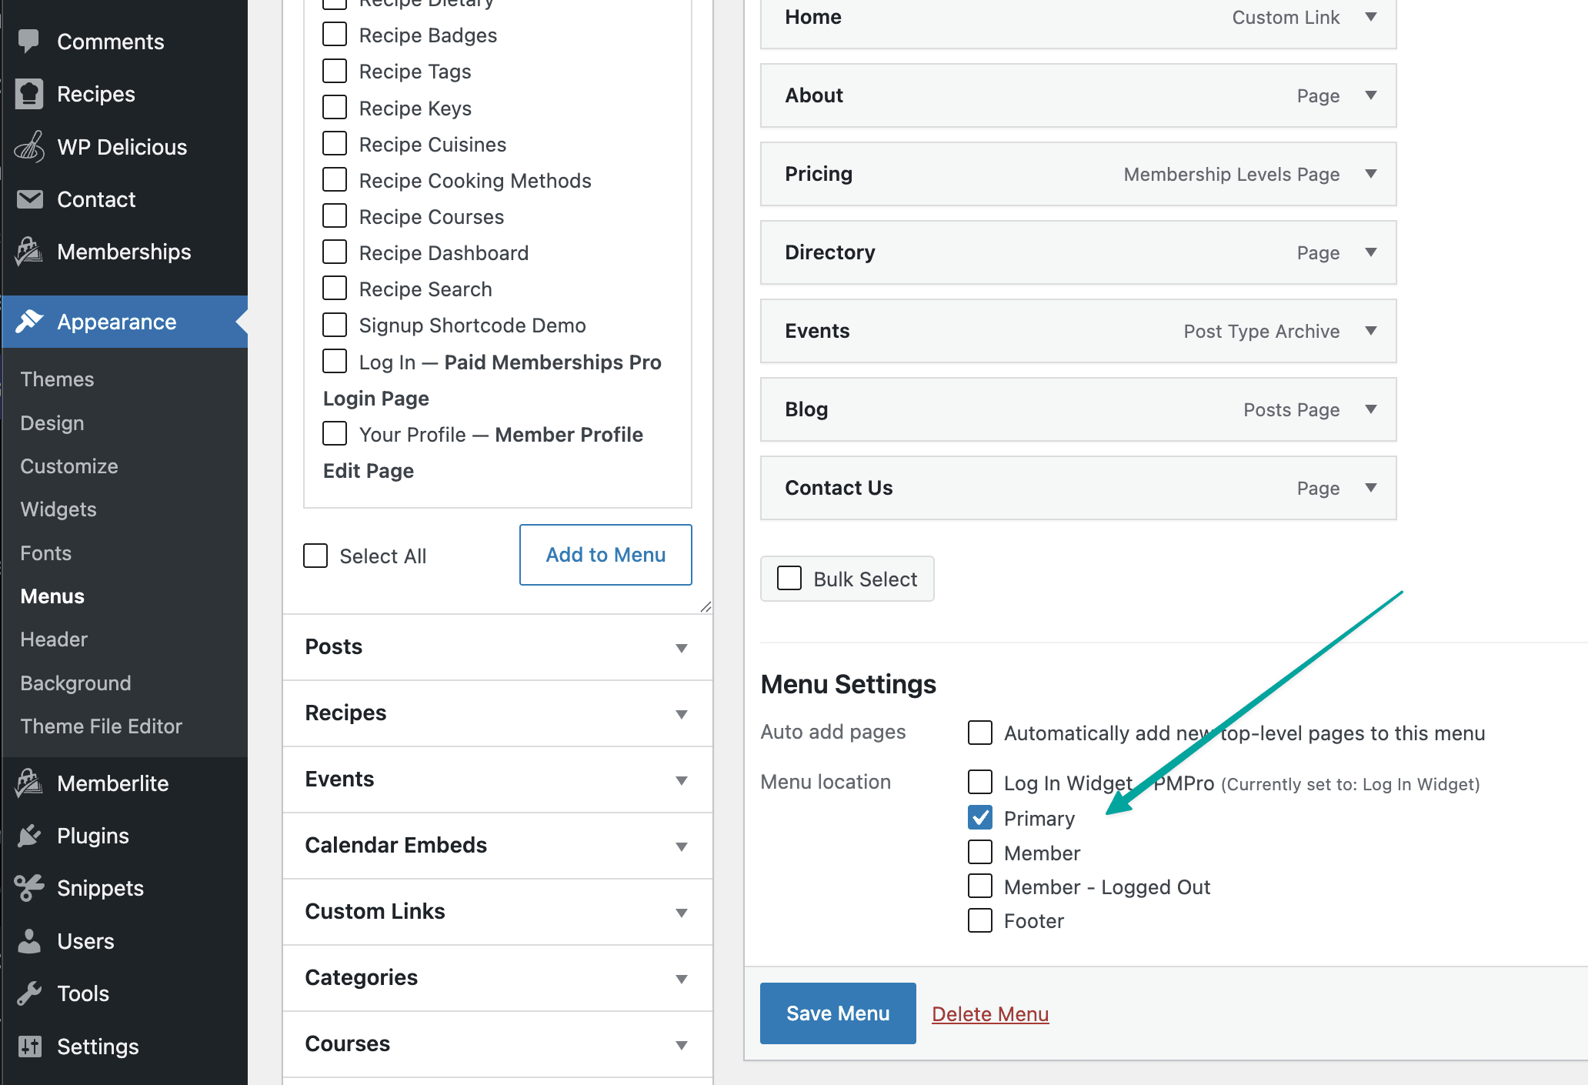Image resolution: width=1588 pixels, height=1085 pixels.
Task: Tick the Recipe Cuisines checkbox
Action: pyautogui.click(x=335, y=144)
